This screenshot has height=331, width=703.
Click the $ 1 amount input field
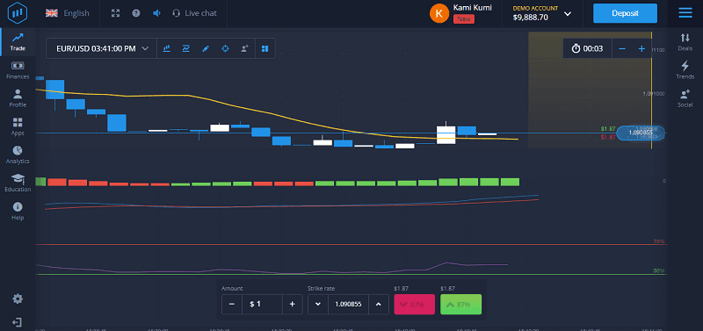click(262, 304)
